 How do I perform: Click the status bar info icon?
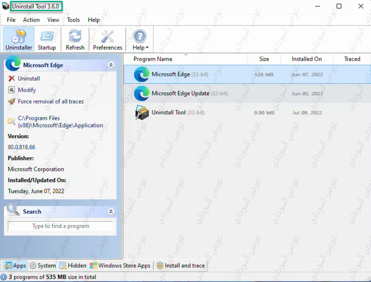(x=4, y=277)
